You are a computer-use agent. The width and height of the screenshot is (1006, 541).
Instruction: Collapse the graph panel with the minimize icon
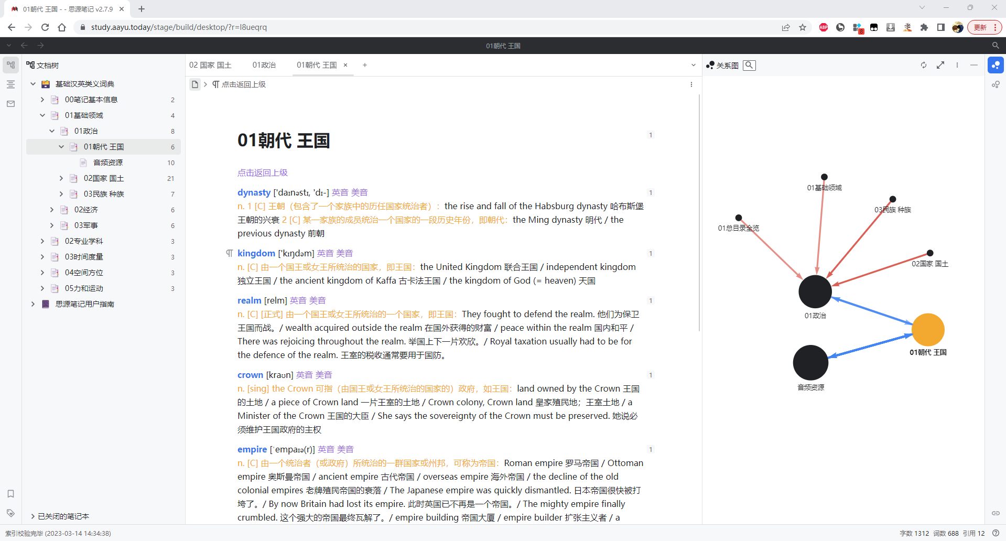click(x=973, y=65)
